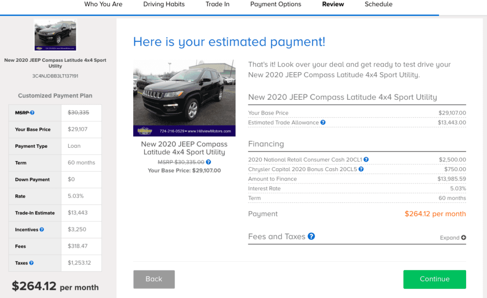Viewport: 487px width, 298px height.
Task: Select the Payment Options tab
Action: (x=275, y=4)
